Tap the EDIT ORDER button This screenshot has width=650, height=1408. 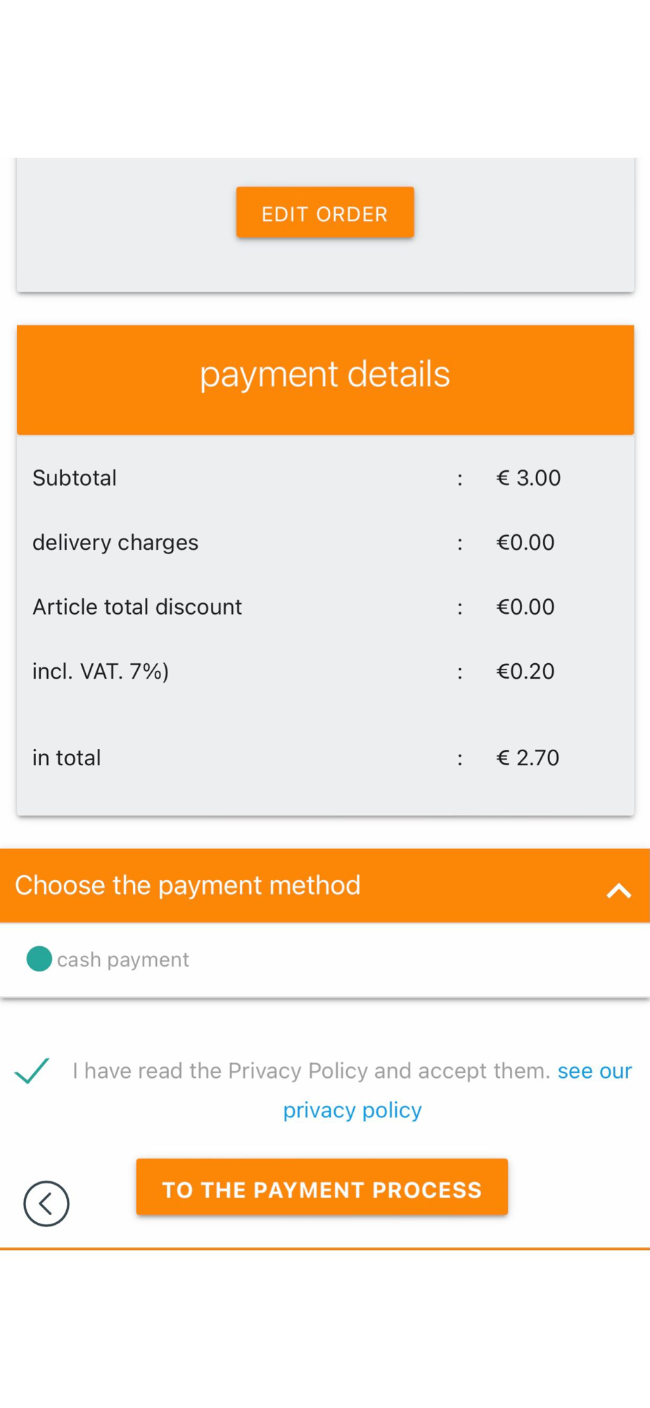pos(325,213)
